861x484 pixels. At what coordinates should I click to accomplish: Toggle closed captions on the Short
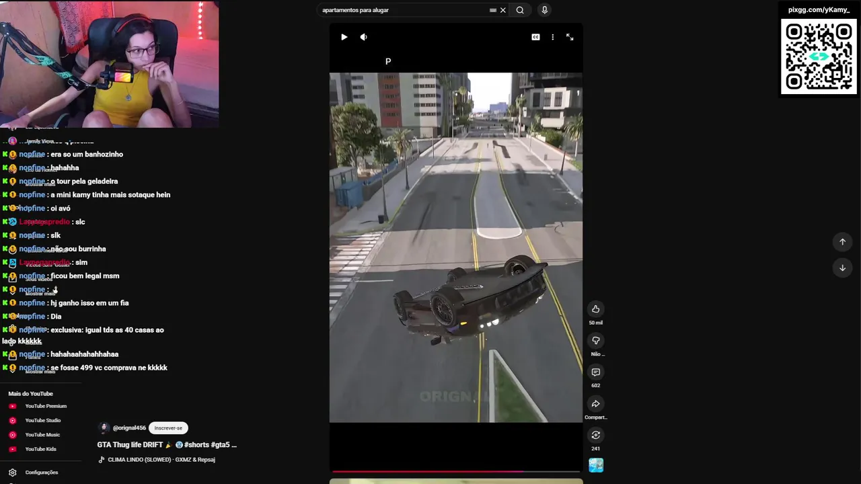535,37
